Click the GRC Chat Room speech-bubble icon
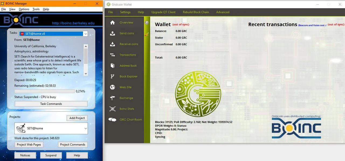 click(112, 120)
